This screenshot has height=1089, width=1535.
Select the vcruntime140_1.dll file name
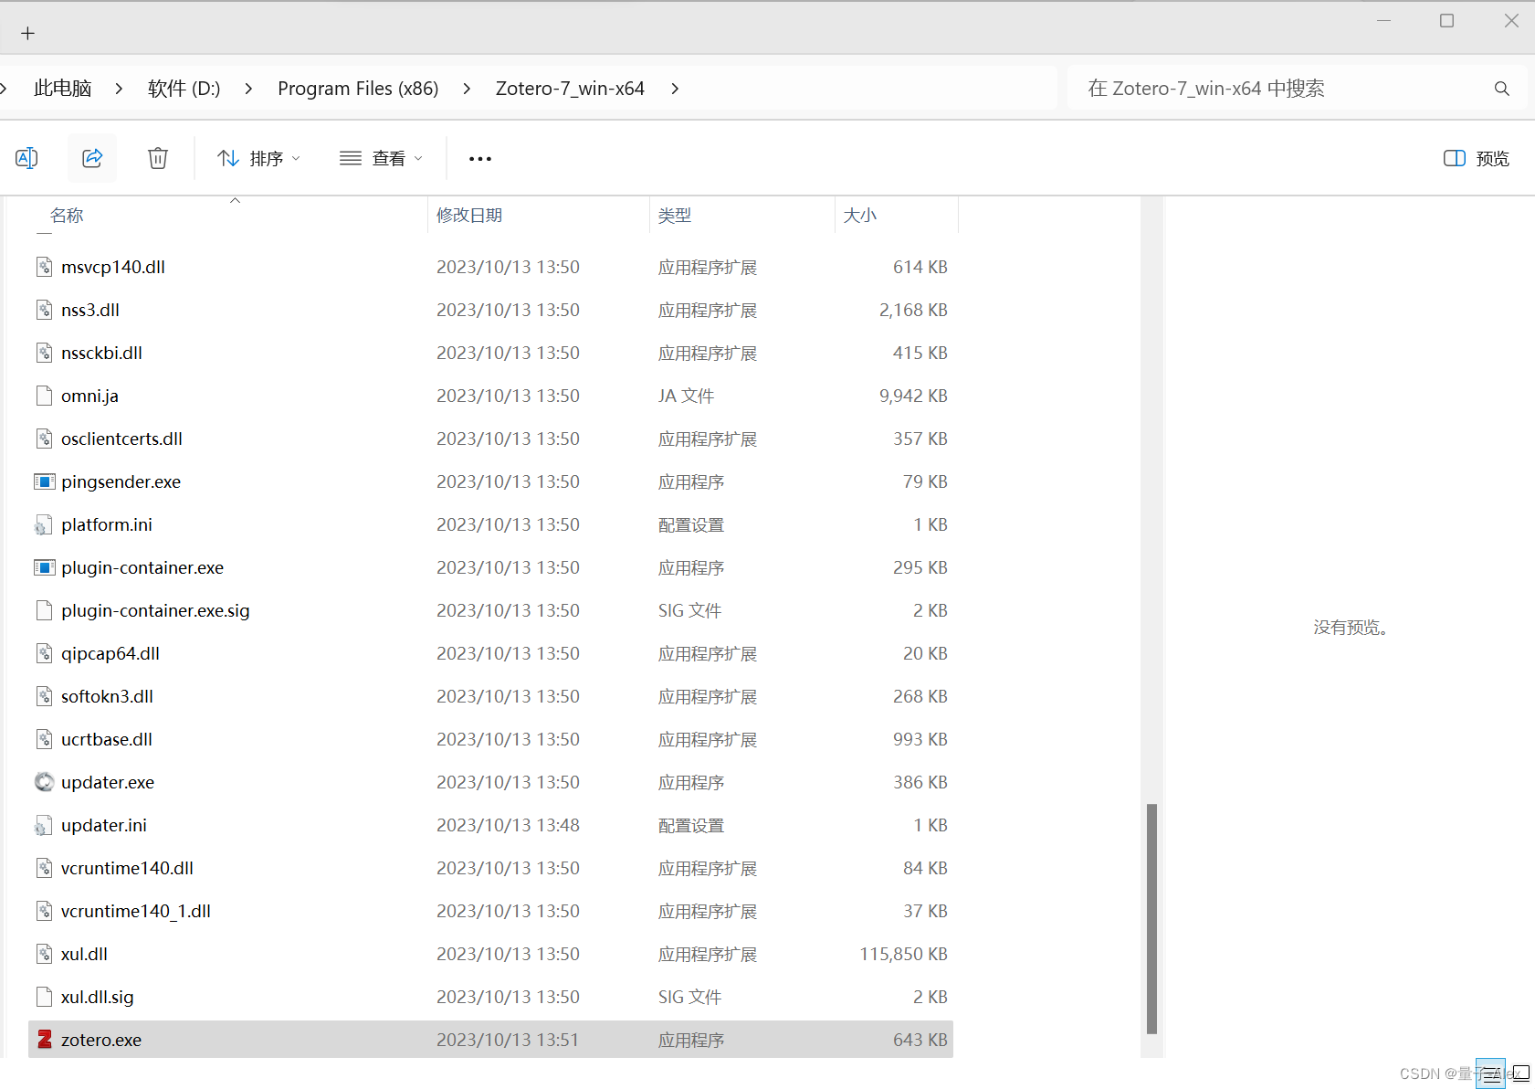click(x=136, y=911)
